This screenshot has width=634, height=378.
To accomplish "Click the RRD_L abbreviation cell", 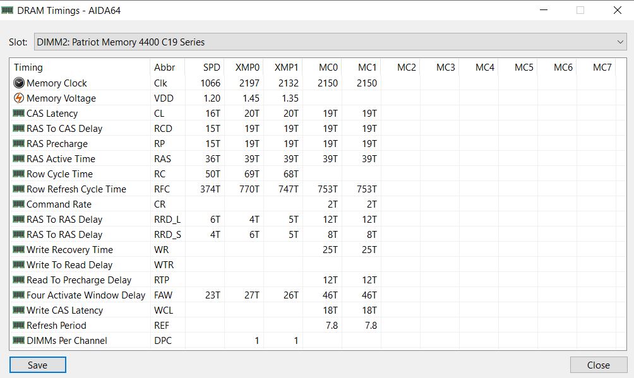I will 167,220.
